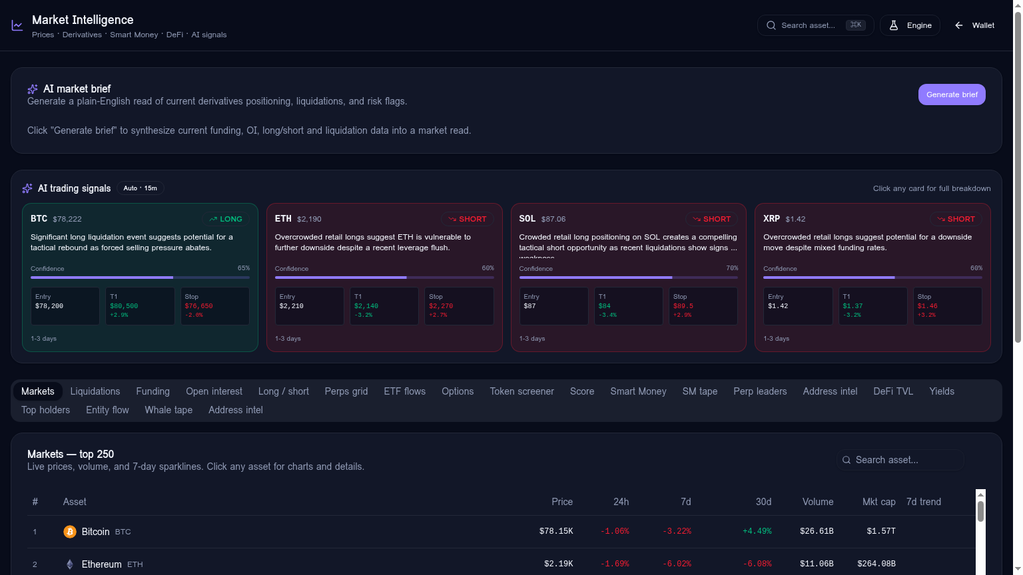Open the Top holders tab
This screenshot has width=1023, height=575.
click(x=46, y=410)
